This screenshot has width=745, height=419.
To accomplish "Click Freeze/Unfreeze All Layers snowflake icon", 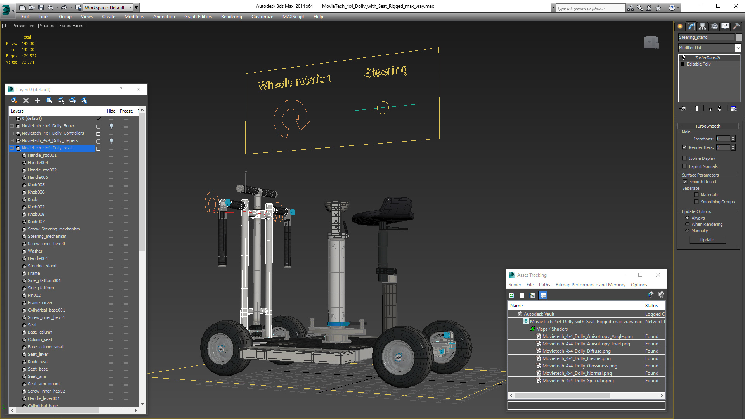I will click(x=84, y=100).
